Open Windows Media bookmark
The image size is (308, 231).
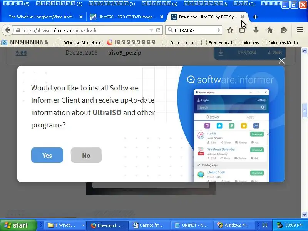click(280, 43)
